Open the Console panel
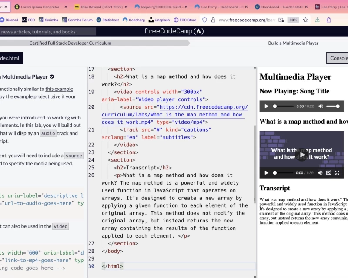 click(x=338, y=58)
